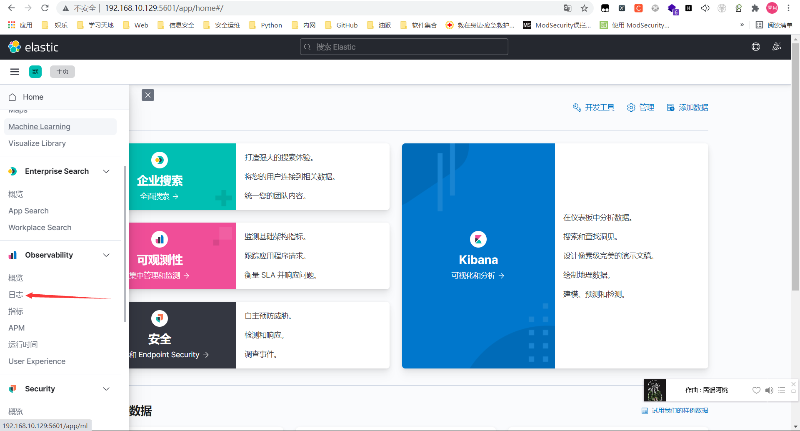This screenshot has width=800, height=431.
Task: Open Machine Learning in side nav
Action: click(39, 127)
